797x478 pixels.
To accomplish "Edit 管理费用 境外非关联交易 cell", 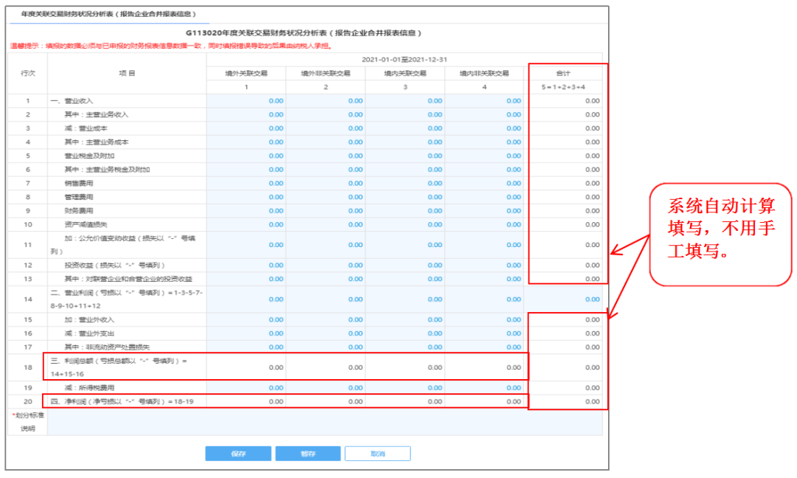I will (325, 196).
